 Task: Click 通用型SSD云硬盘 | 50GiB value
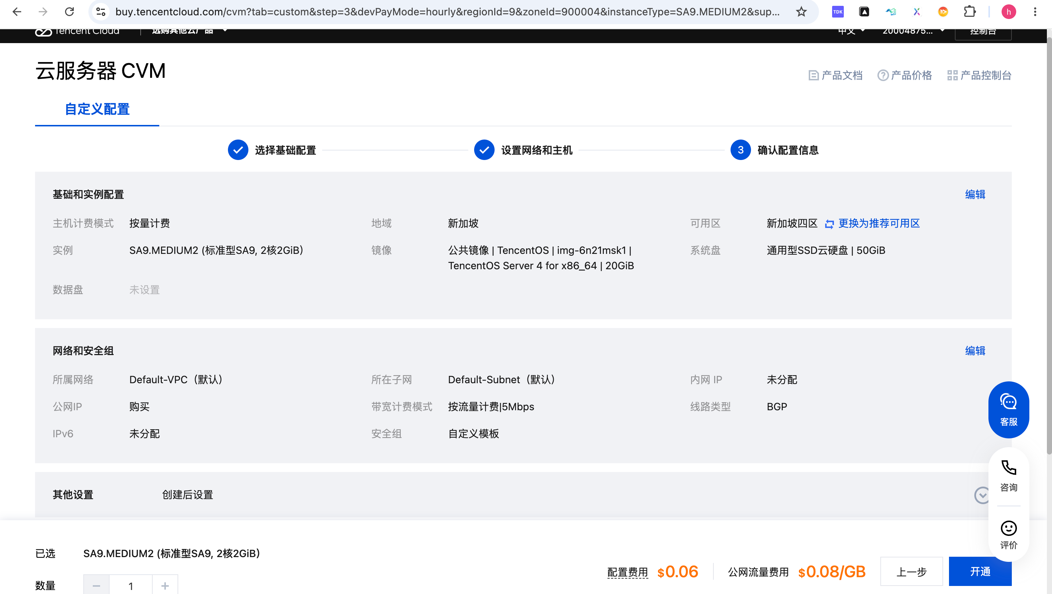pos(826,251)
